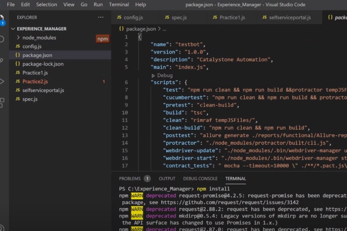
Task: Select the TERMINAL panel tab
Action: point(236,178)
